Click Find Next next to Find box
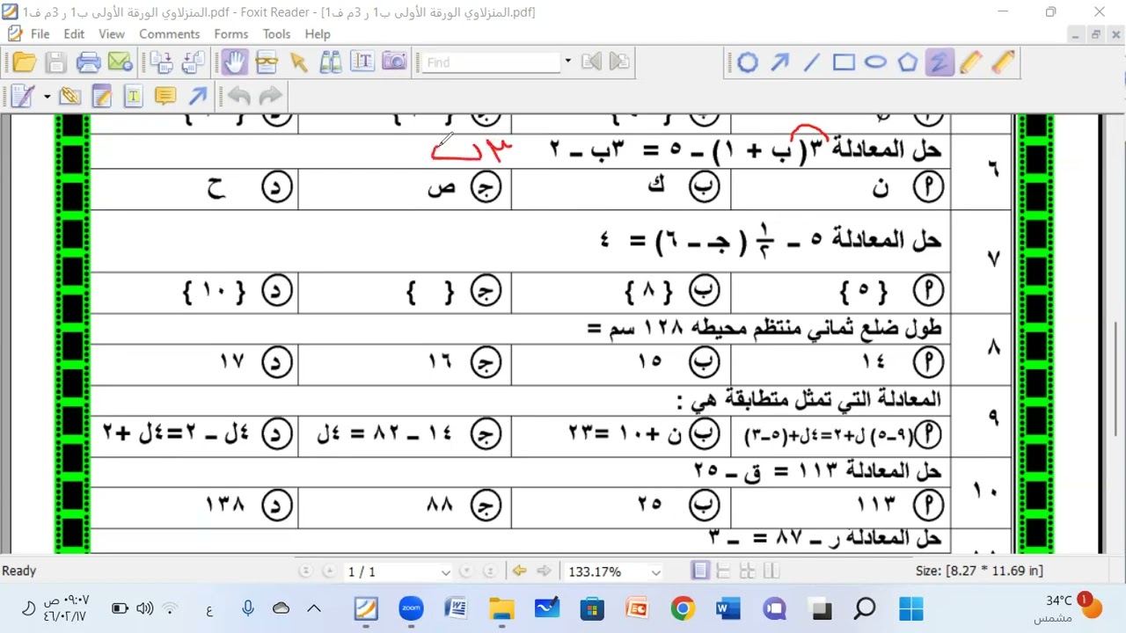Screen dimensions: 1126x633 tap(619, 62)
